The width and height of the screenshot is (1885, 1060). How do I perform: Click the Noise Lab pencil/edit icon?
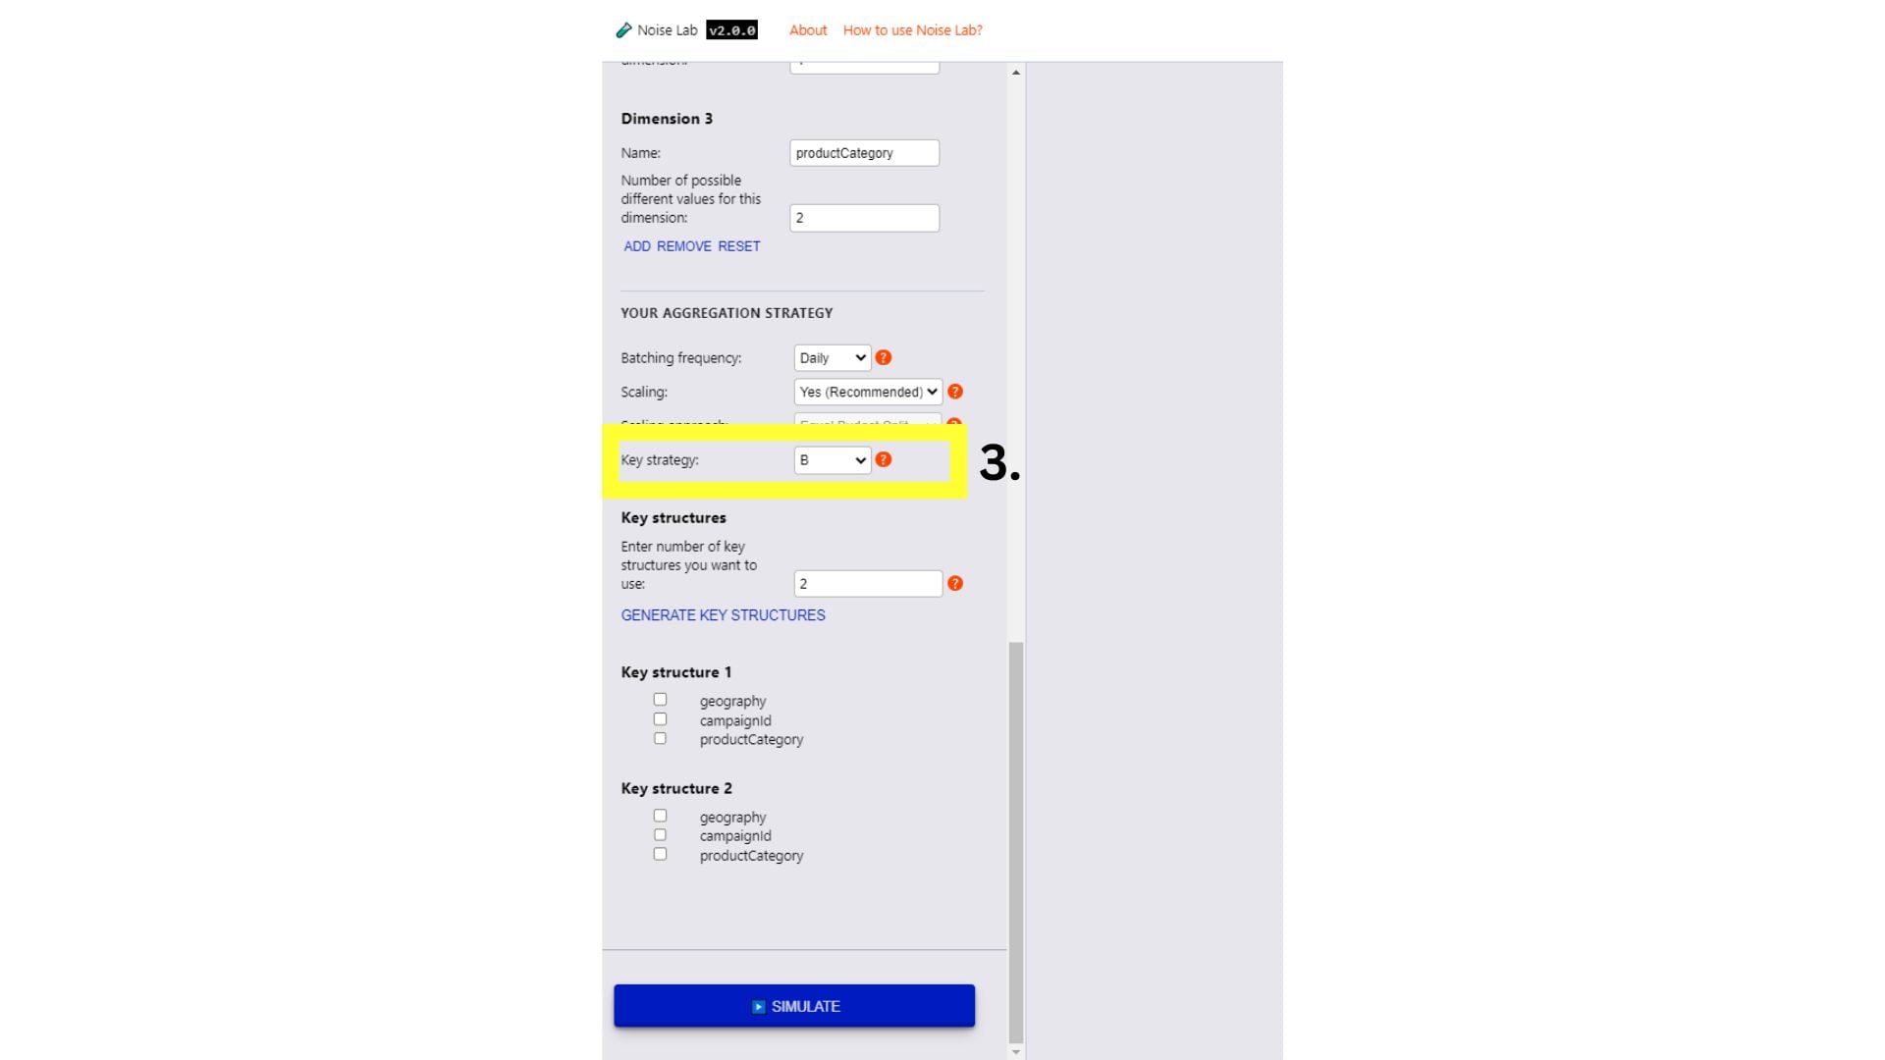pyautogui.click(x=621, y=28)
